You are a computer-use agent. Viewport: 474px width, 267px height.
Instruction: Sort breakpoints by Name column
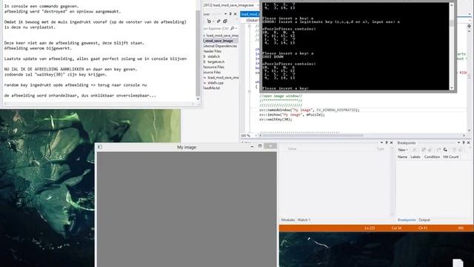pos(402,156)
